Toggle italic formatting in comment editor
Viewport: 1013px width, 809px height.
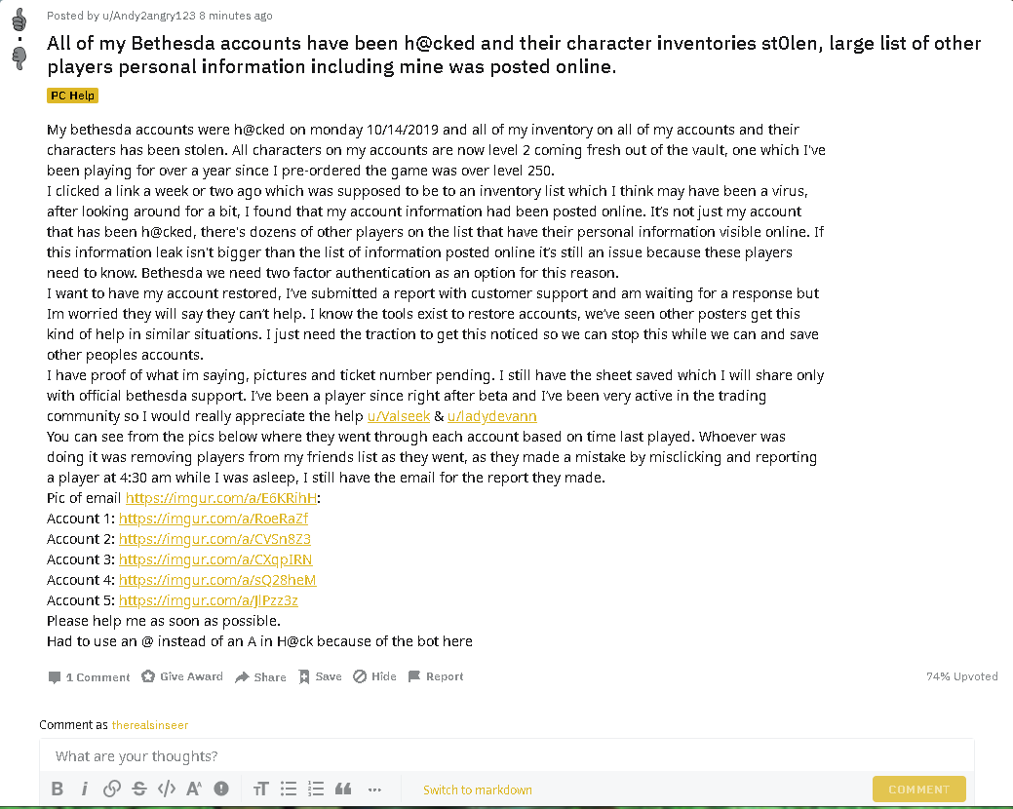pos(84,789)
